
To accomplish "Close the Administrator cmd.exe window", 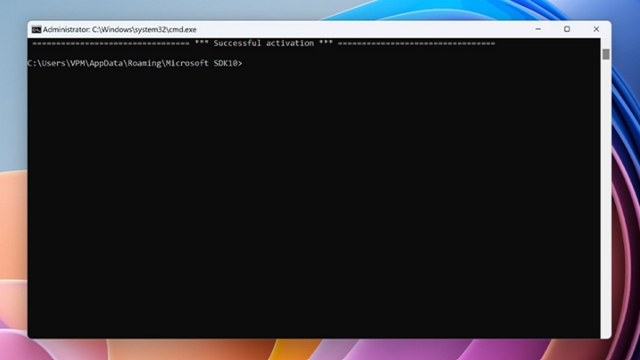I will coord(596,29).
